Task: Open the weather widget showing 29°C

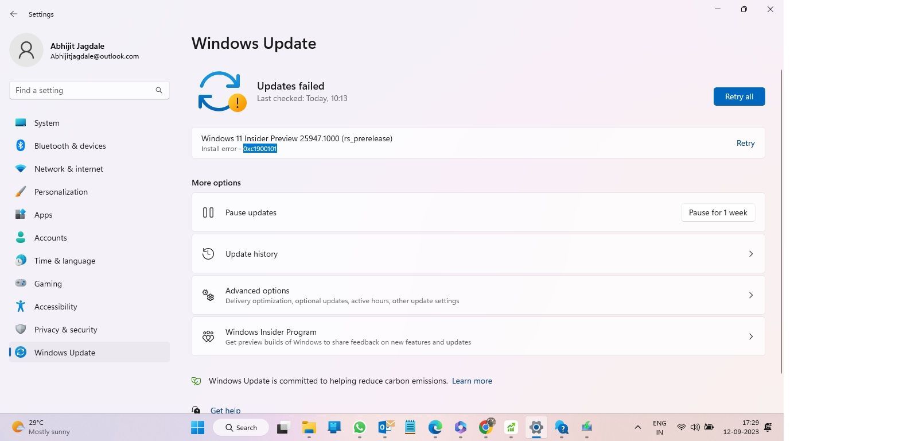Action: [x=41, y=427]
